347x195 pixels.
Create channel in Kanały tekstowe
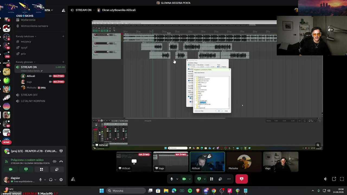click(x=63, y=36)
